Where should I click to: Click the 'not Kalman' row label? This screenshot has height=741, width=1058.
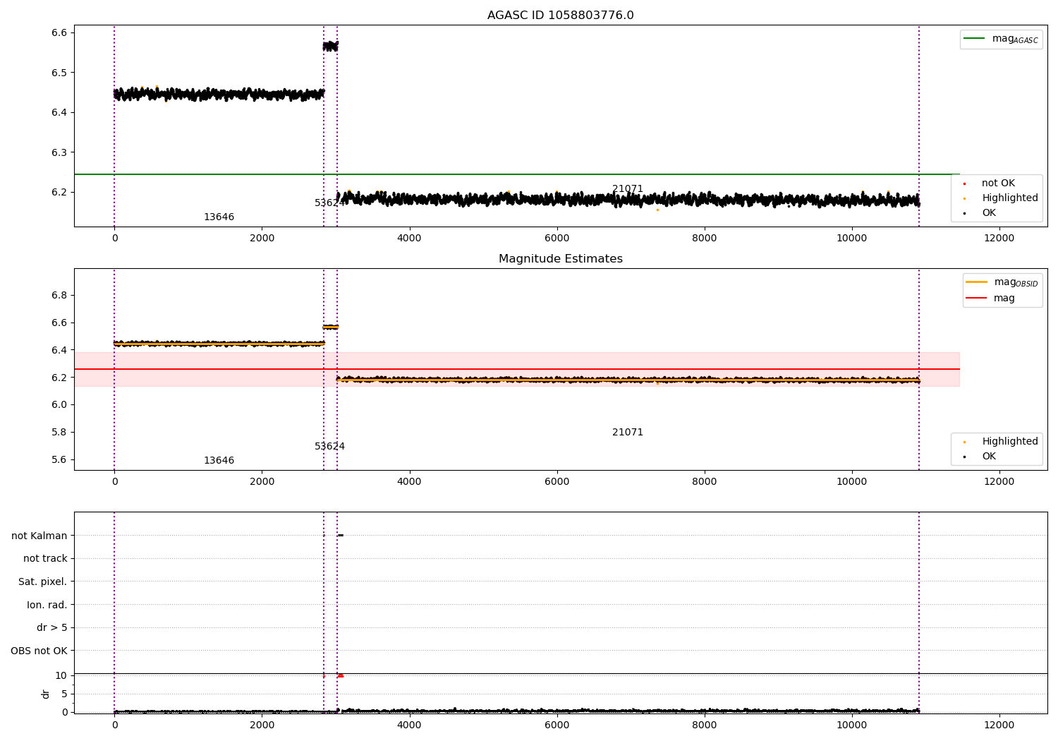pos(39,536)
